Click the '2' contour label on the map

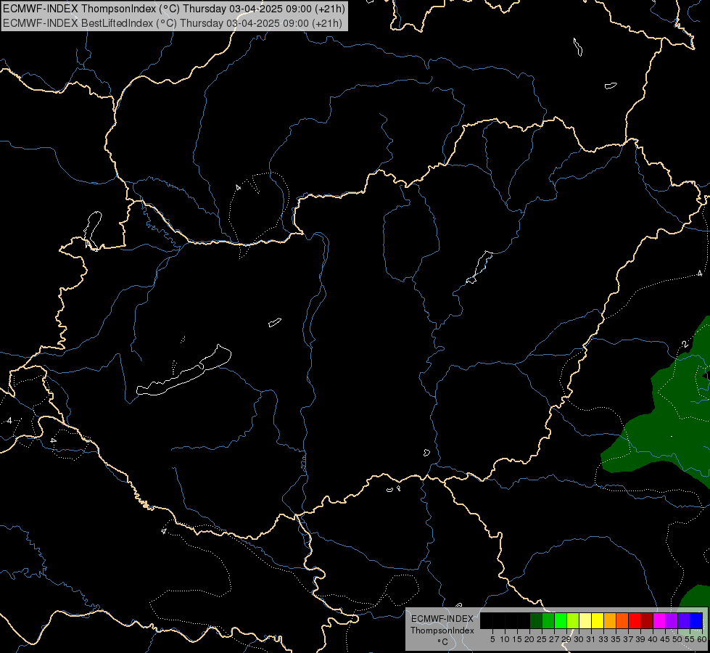click(x=685, y=345)
